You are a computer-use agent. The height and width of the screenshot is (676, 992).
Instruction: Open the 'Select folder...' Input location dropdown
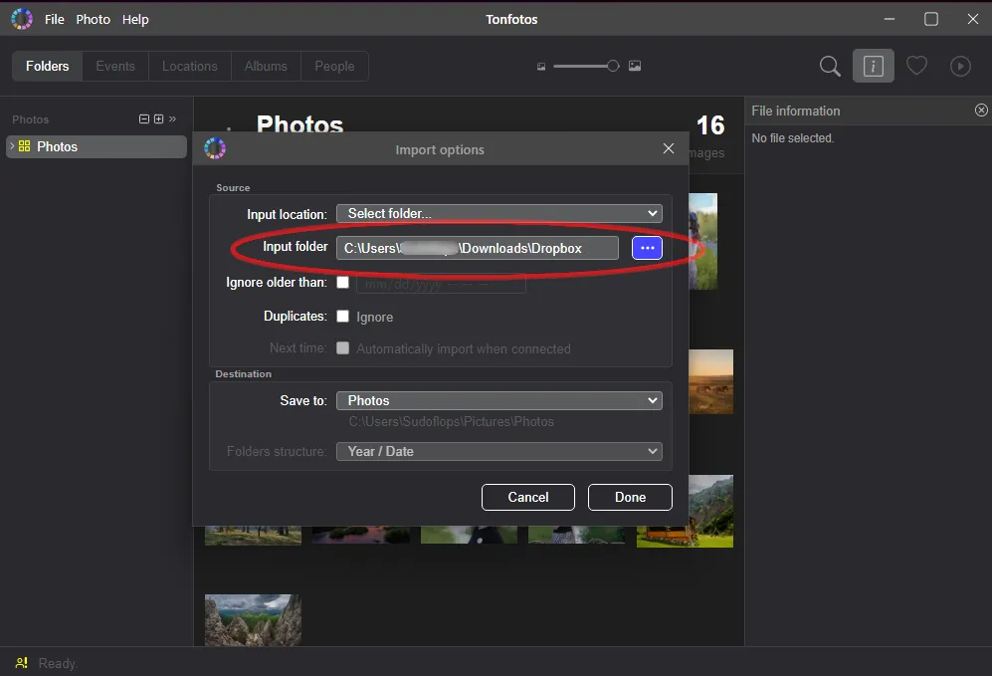point(498,212)
